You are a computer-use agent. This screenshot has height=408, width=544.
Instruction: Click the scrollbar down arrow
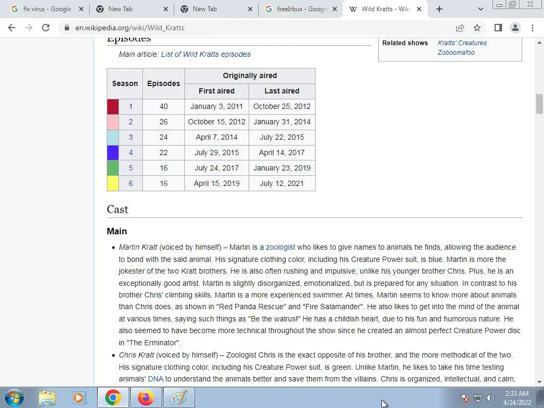(x=539, y=382)
